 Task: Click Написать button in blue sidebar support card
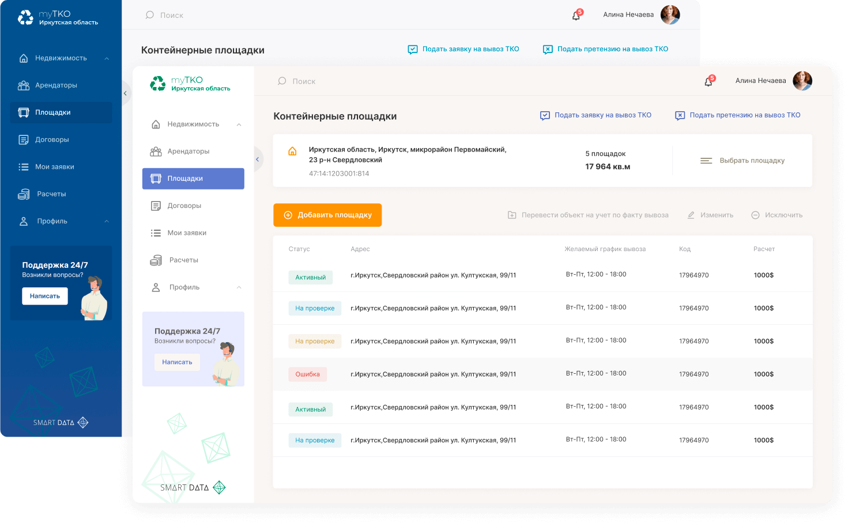pos(45,296)
